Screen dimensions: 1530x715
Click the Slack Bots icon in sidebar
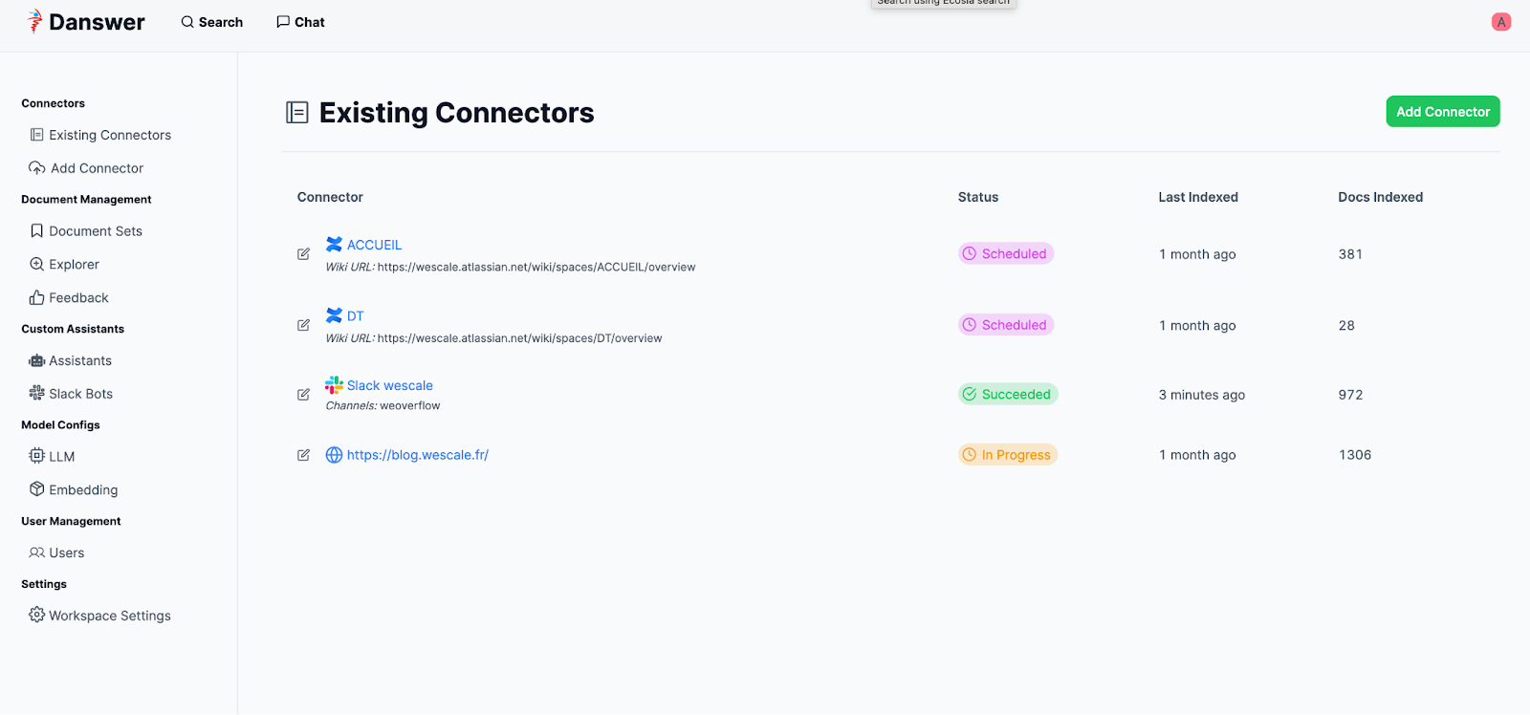(36, 393)
